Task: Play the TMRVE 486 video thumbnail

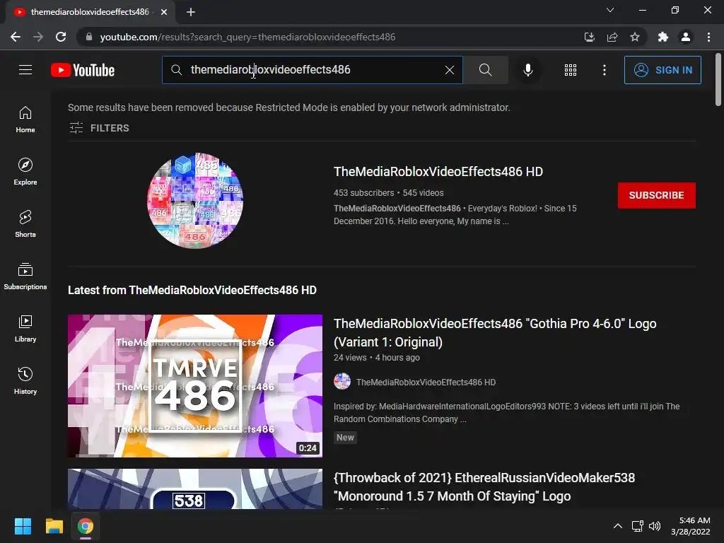Action: coord(195,386)
